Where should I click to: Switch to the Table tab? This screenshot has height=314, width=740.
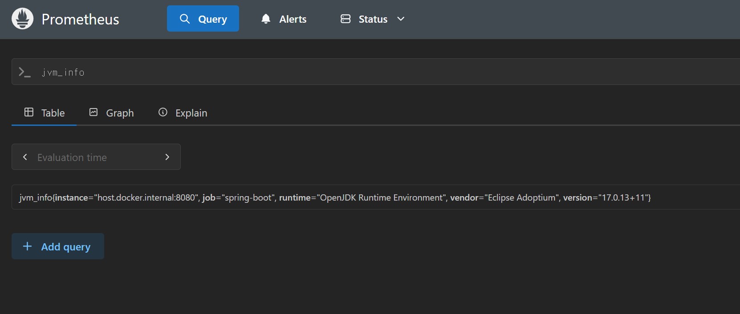(x=44, y=113)
